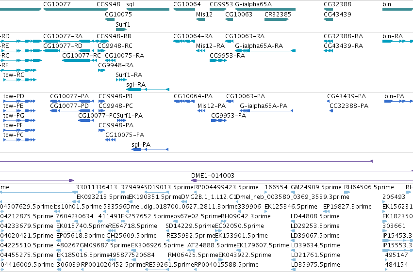Select the CR32385 gene feature

(x=277, y=19)
